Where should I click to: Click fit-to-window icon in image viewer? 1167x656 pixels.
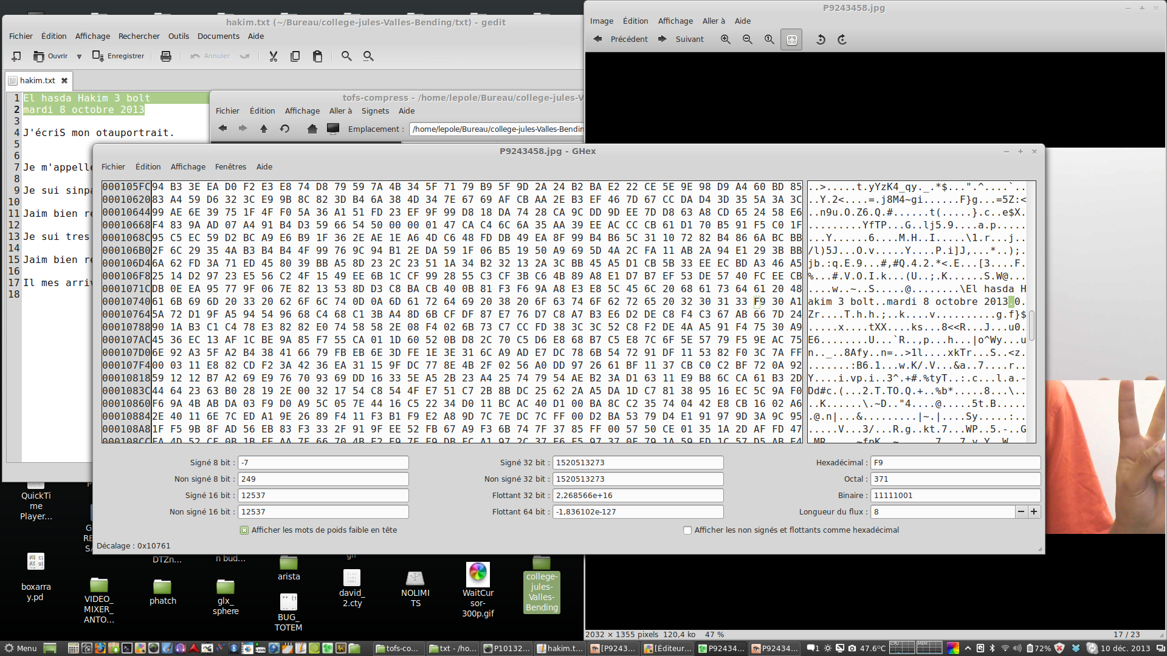[x=791, y=39]
